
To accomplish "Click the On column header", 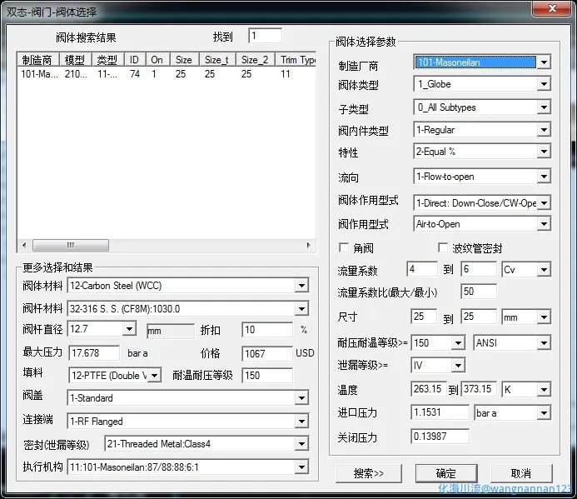I will tap(158, 59).
